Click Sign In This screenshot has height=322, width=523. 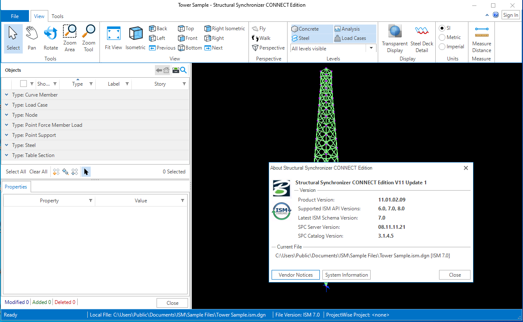[510, 15]
